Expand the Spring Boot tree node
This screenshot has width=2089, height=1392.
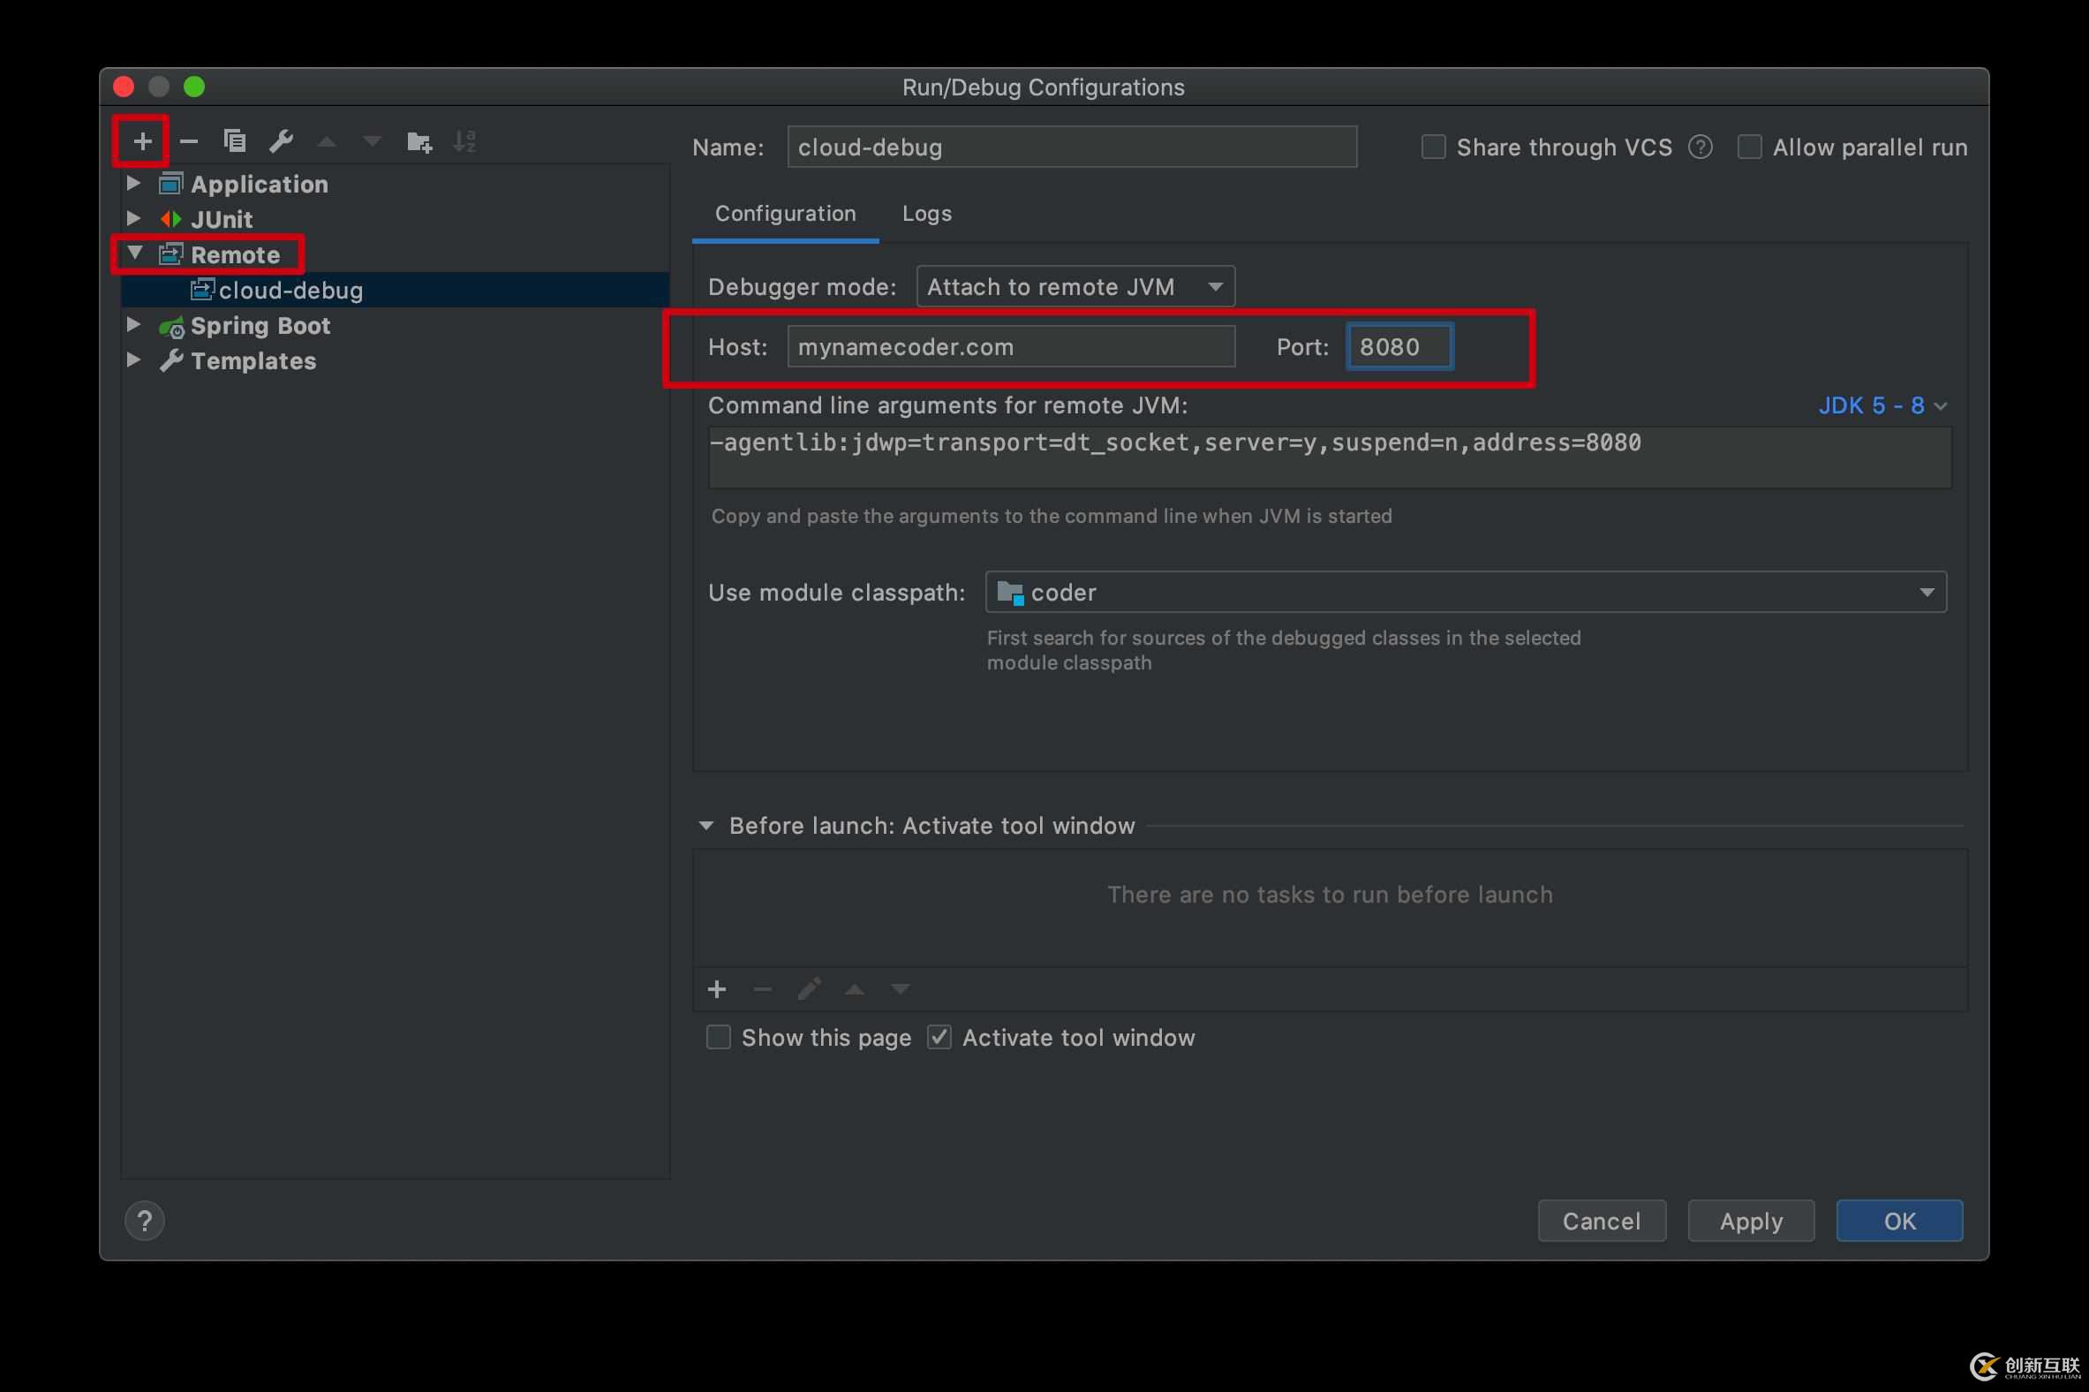[x=133, y=325]
